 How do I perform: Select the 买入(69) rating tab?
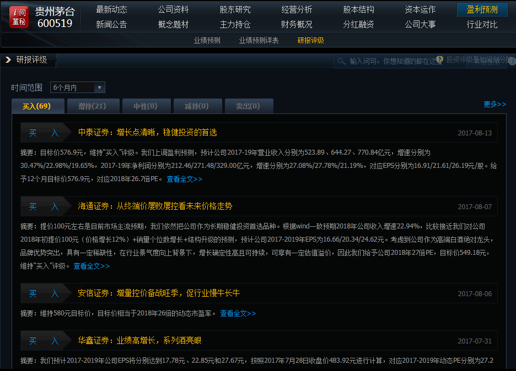tap(38, 106)
